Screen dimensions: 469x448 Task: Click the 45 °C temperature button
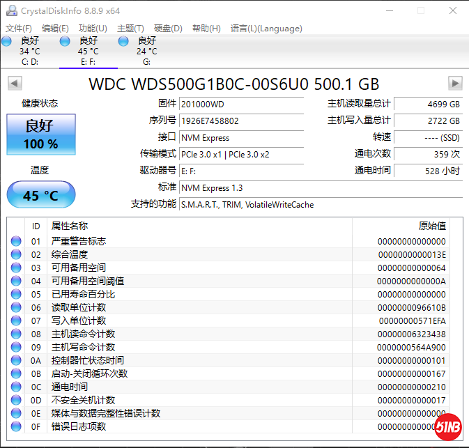[x=40, y=195]
